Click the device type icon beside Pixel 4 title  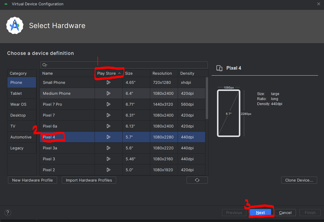pyautogui.click(x=219, y=68)
